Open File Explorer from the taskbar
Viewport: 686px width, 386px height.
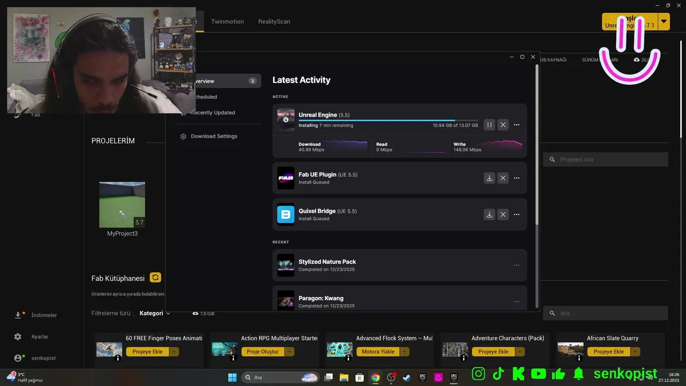coord(344,377)
